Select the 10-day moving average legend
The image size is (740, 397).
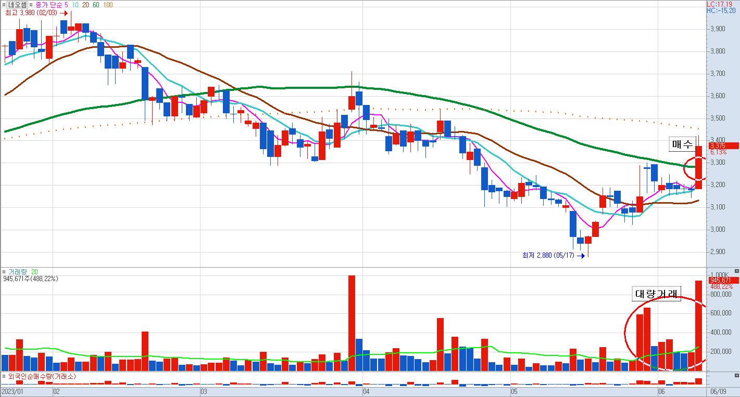click(76, 5)
